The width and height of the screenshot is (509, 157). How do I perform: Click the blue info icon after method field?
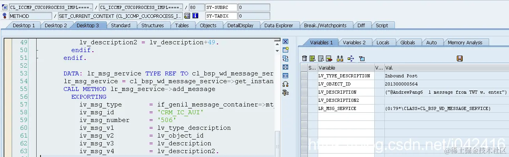[195, 16]
